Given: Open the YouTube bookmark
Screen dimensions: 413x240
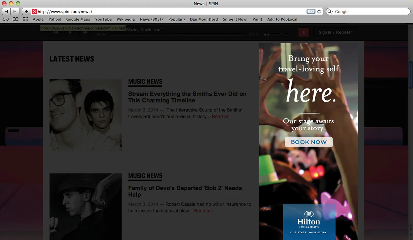Looking at the screenshot, I should (x=103, y=19).
